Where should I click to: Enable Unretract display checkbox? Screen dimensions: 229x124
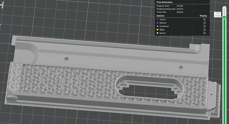tap(204, 26)
